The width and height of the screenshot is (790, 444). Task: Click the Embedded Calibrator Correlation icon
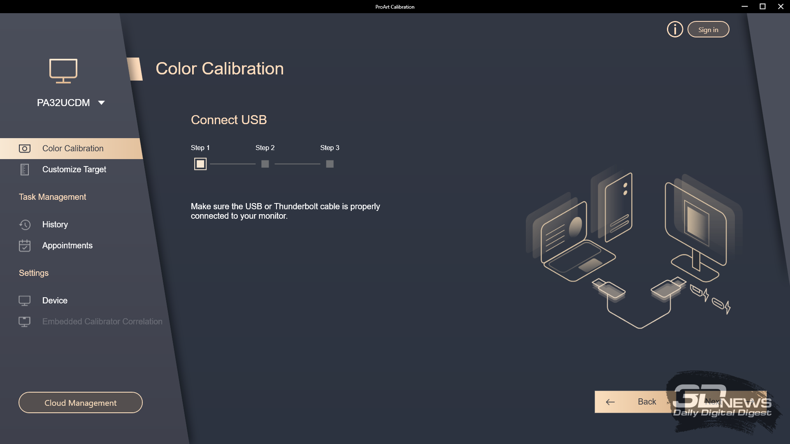click(x=25, y=321)
